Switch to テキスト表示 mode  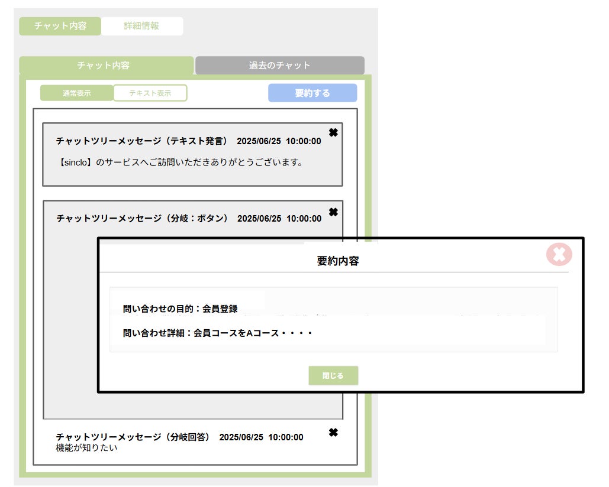[x=150, y=93]
